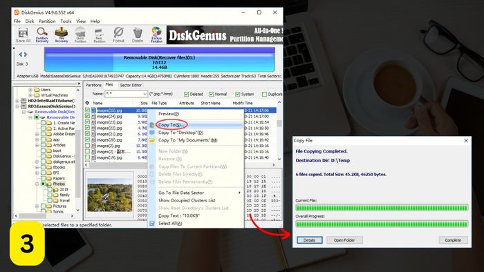Toggle the Normal filter checkbox

(211, 95)
